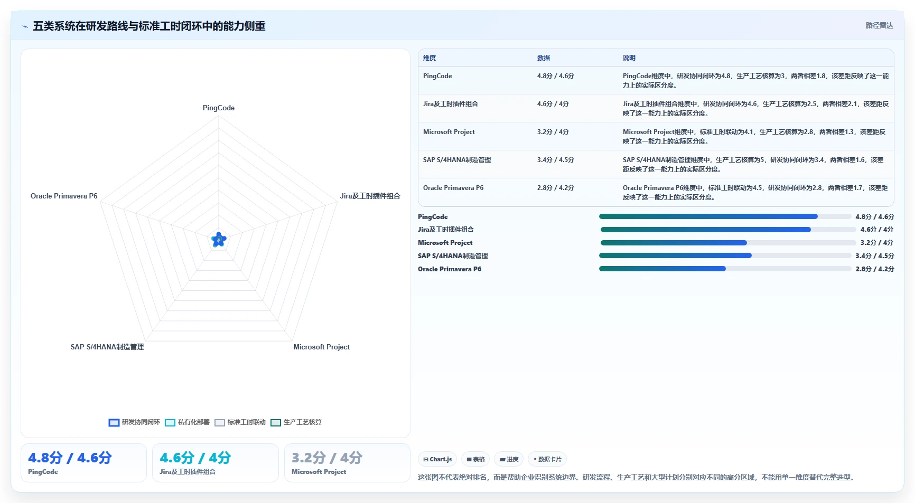915x503 pixels.
Task: Click the 表格 tag chip
Action: pyautogui.click(x=475, y=459)
